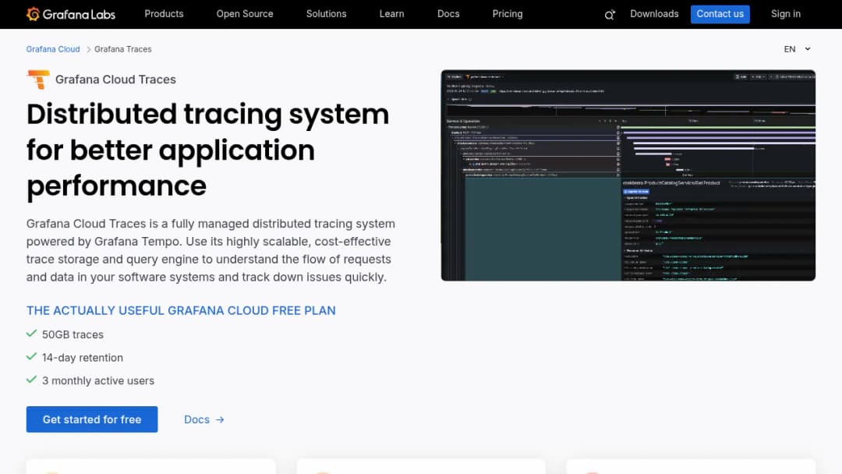Click the Grafana Cloud Traces title

pyautogui.click(x=115, y=80)
